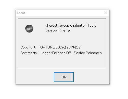Click the blank area below Comments row

point(62,62)
